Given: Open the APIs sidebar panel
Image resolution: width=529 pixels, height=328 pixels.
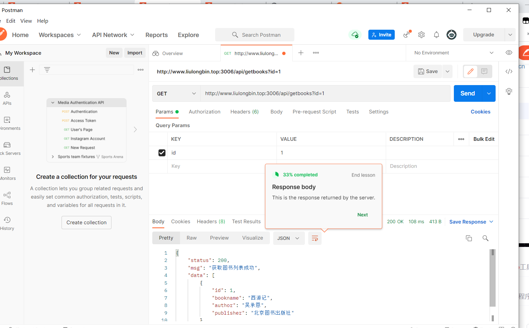Looking at the screenshot, I should [x=7, y=98].
